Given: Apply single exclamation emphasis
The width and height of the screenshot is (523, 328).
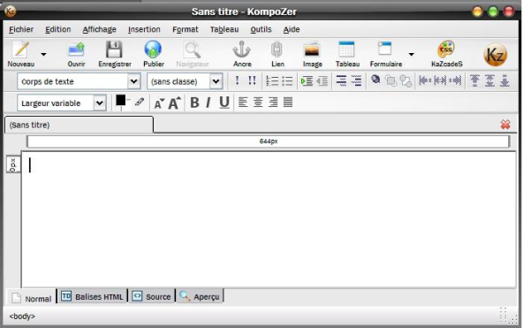Looking at the screenshot, I should click(237, 80).
